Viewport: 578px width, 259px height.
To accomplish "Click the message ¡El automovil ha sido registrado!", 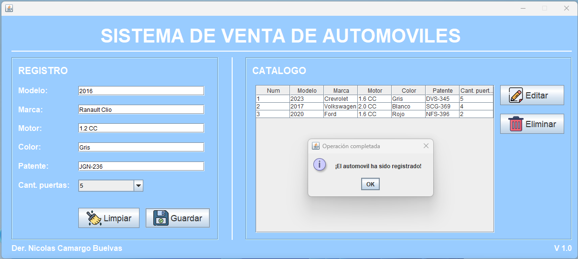I will point(378,166).
